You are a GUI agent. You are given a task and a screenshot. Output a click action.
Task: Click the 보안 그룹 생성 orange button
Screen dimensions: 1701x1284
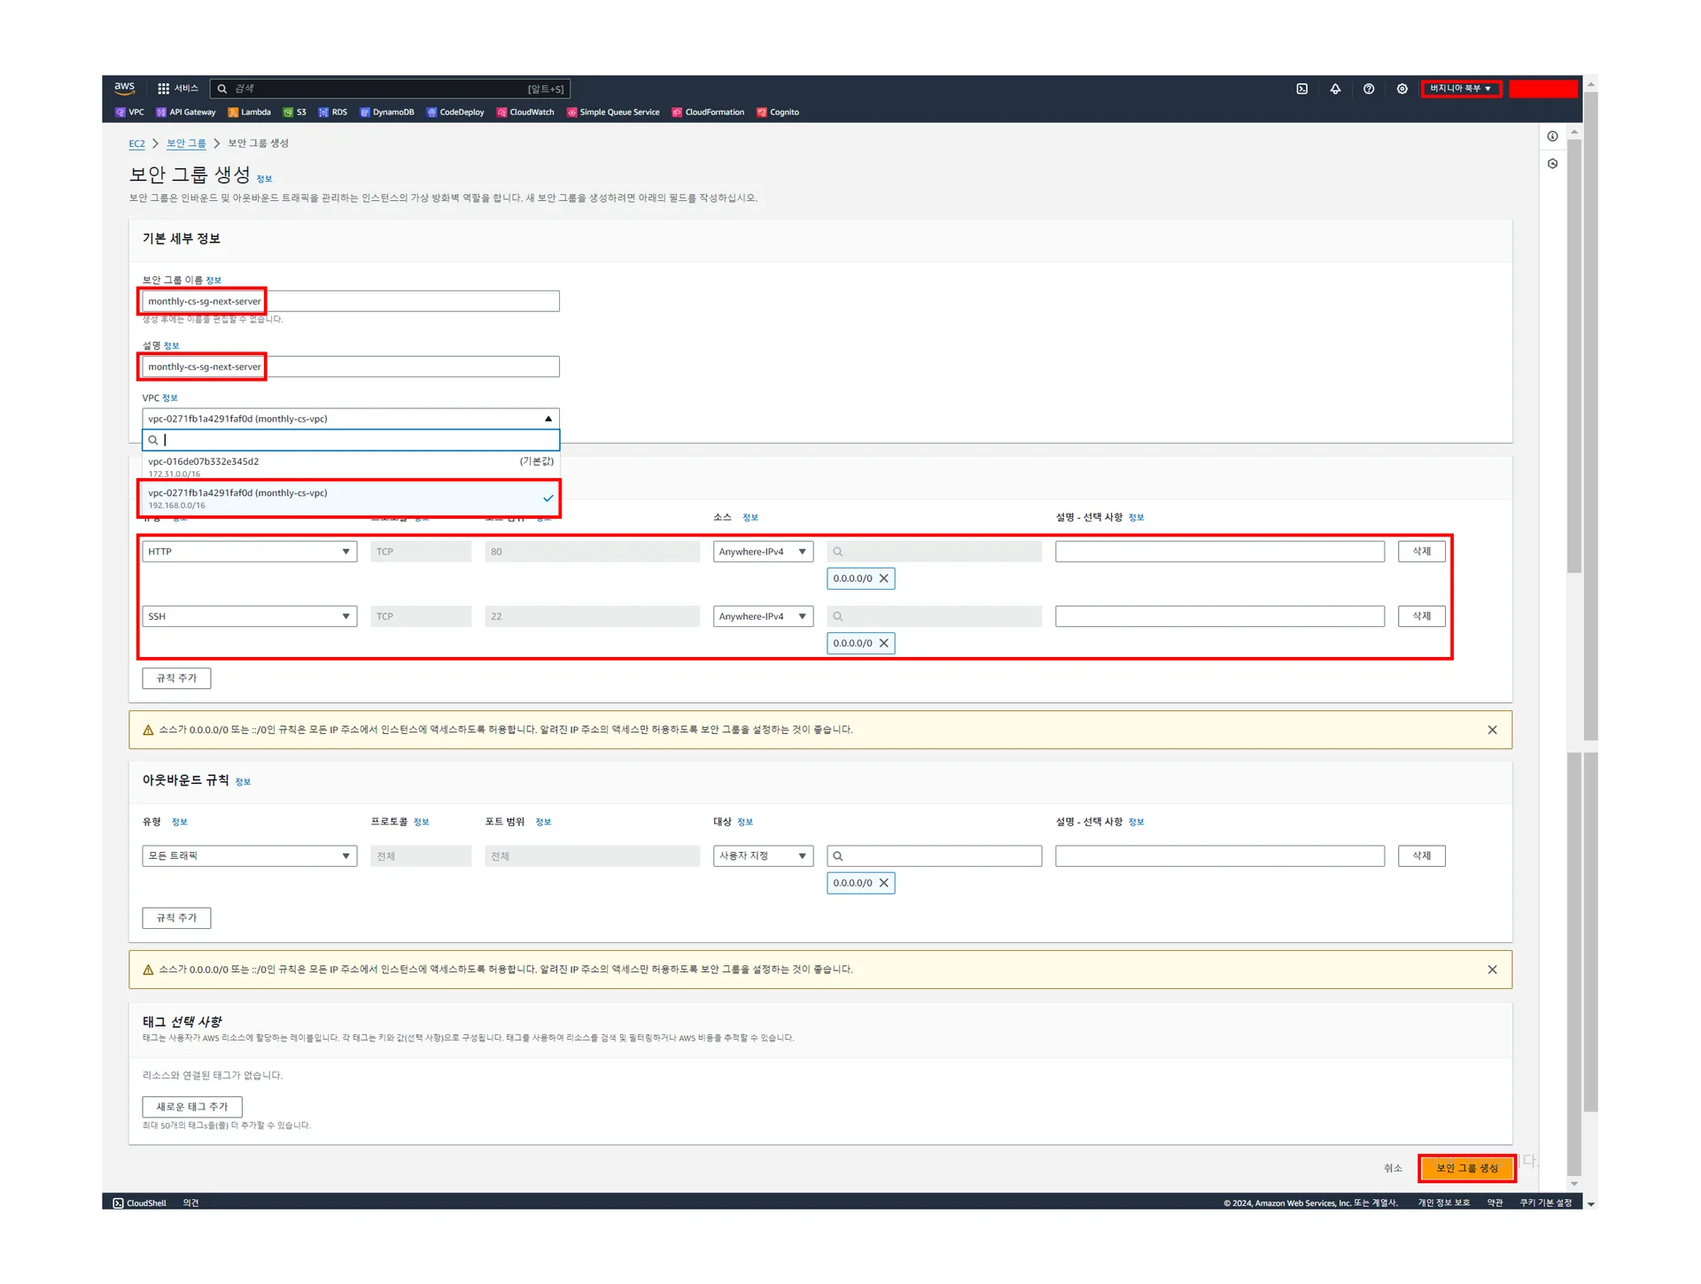(1466, 1168)
